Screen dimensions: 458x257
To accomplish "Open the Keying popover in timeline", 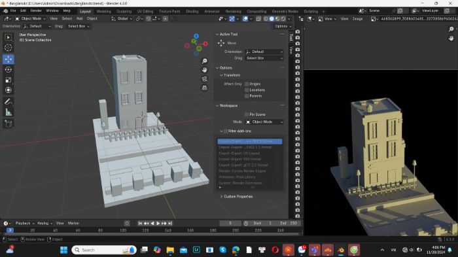I will 44,223.
